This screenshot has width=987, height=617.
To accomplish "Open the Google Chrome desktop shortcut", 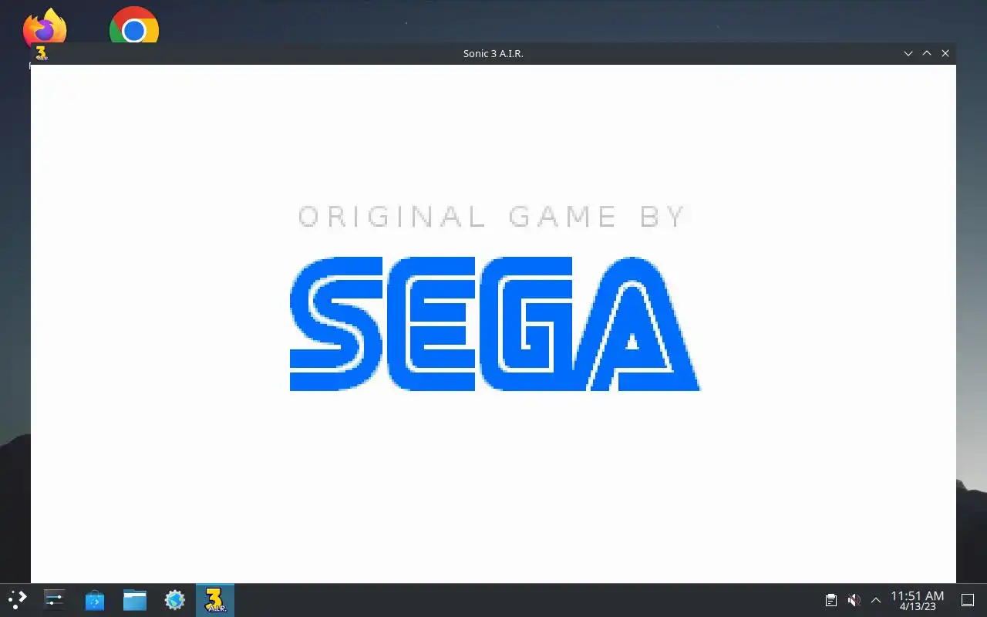I will (x=134, y=25).
